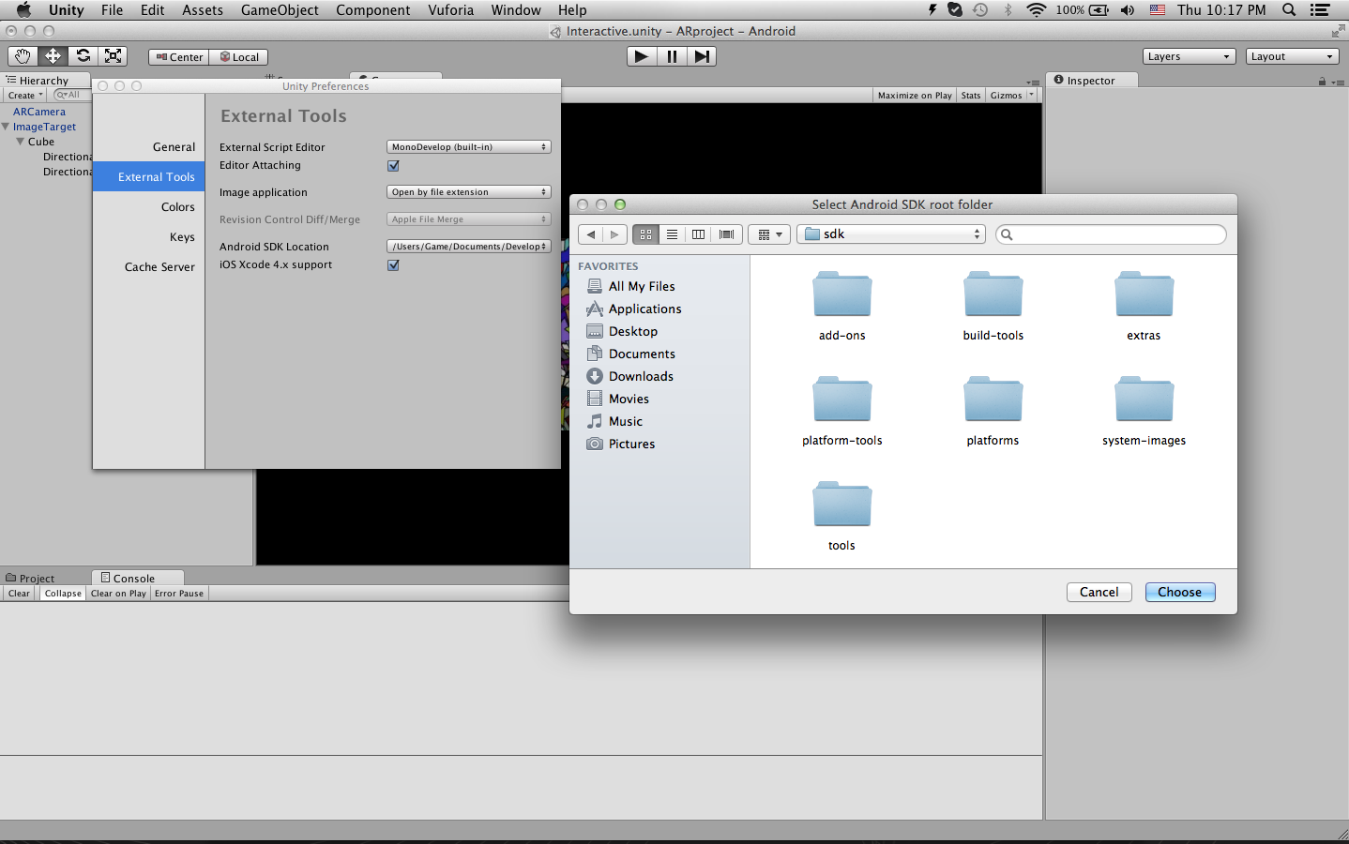Viewport: 1349px width, 844px height.
Task: Open General preferences section
Action: tap(174, 147)
